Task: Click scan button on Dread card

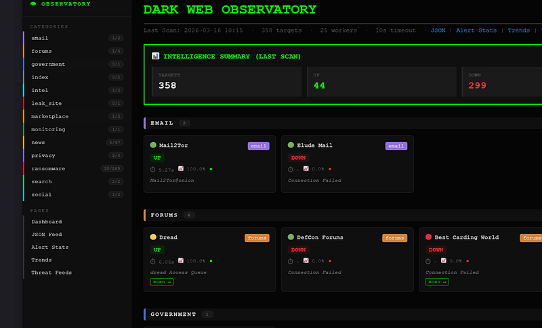Action: click(x=162, y=282)
